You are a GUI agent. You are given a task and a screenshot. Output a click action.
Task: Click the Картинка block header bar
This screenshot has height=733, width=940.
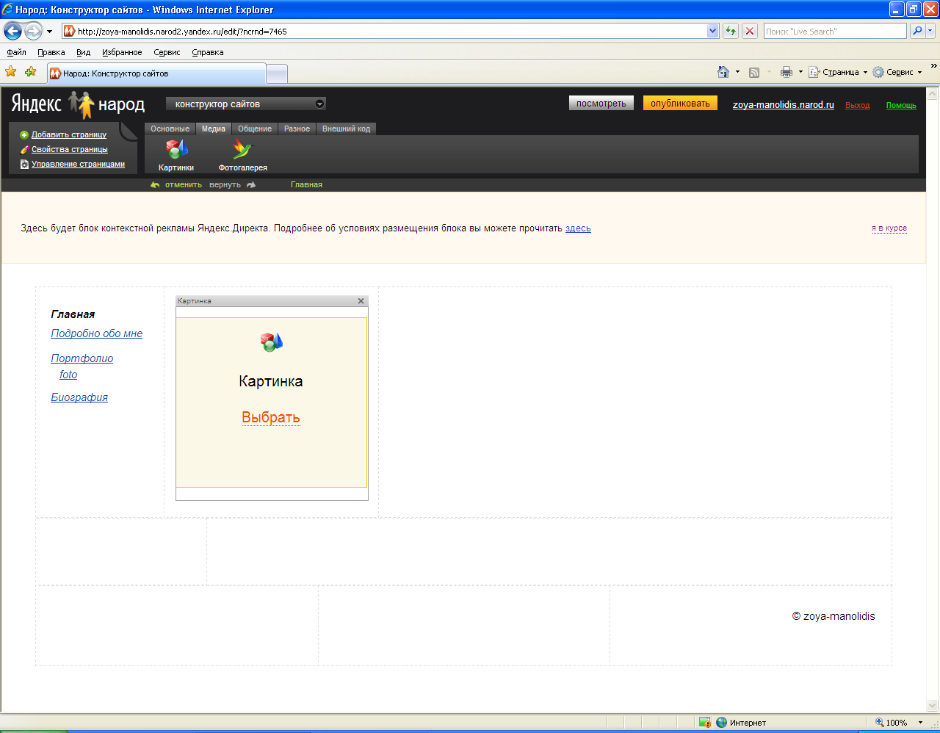point(272,301)
